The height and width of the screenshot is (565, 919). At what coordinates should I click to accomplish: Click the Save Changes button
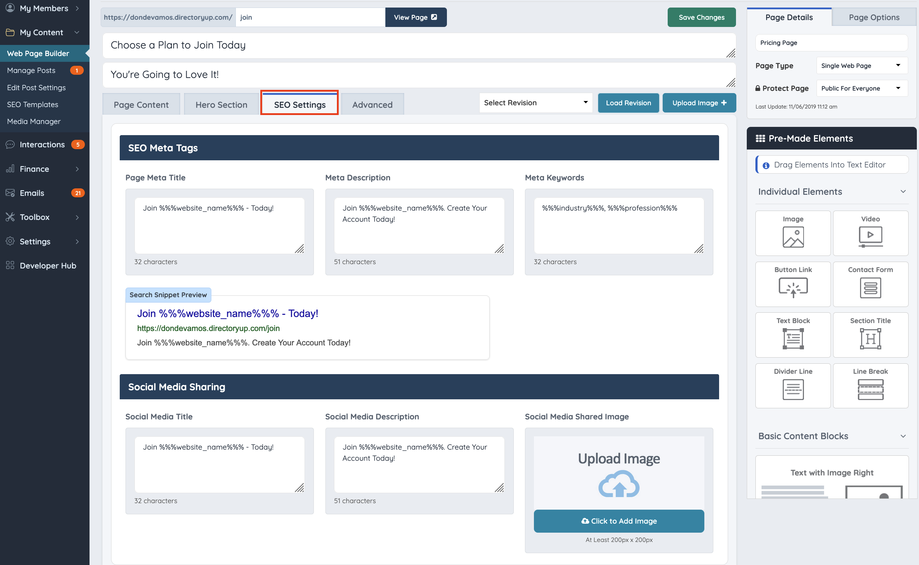[701, 17]
